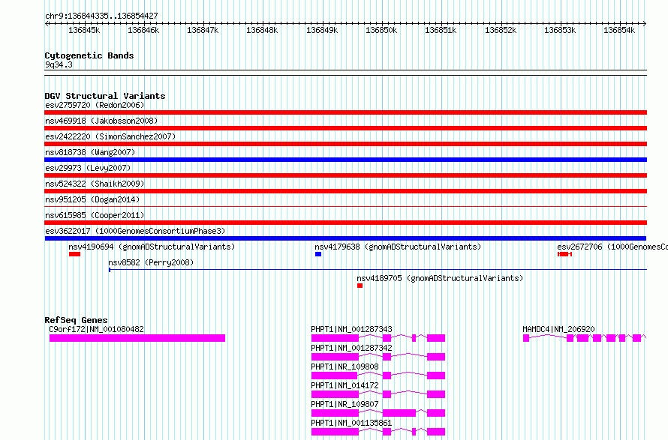668x440 pixels.
Task: Select the nsv818738 (Wang2007) label
Action: pos(90,152)
